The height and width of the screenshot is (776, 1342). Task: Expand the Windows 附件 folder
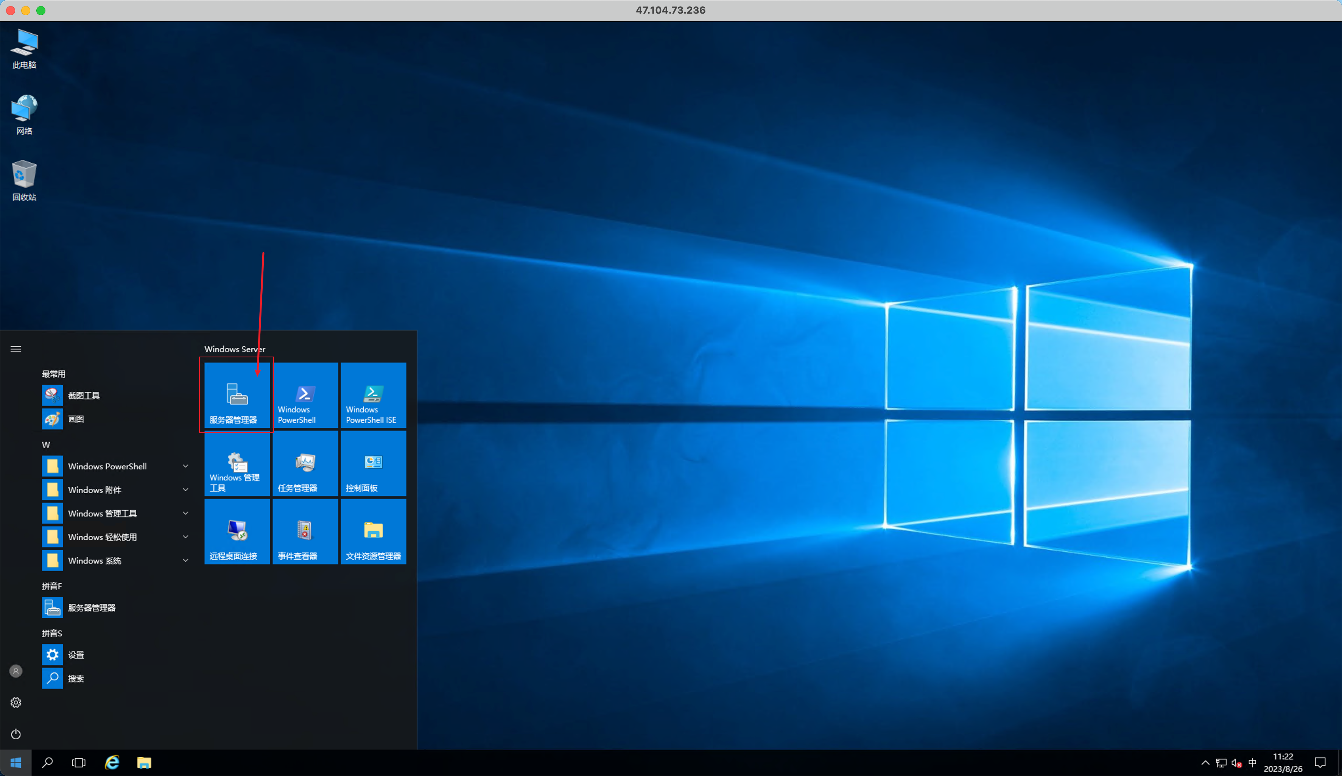pyautogui.click(x=116, y=490)
